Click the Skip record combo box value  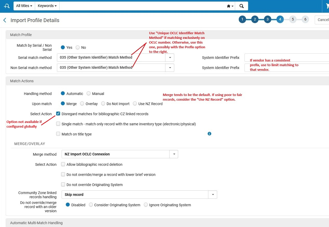(135, 195)
